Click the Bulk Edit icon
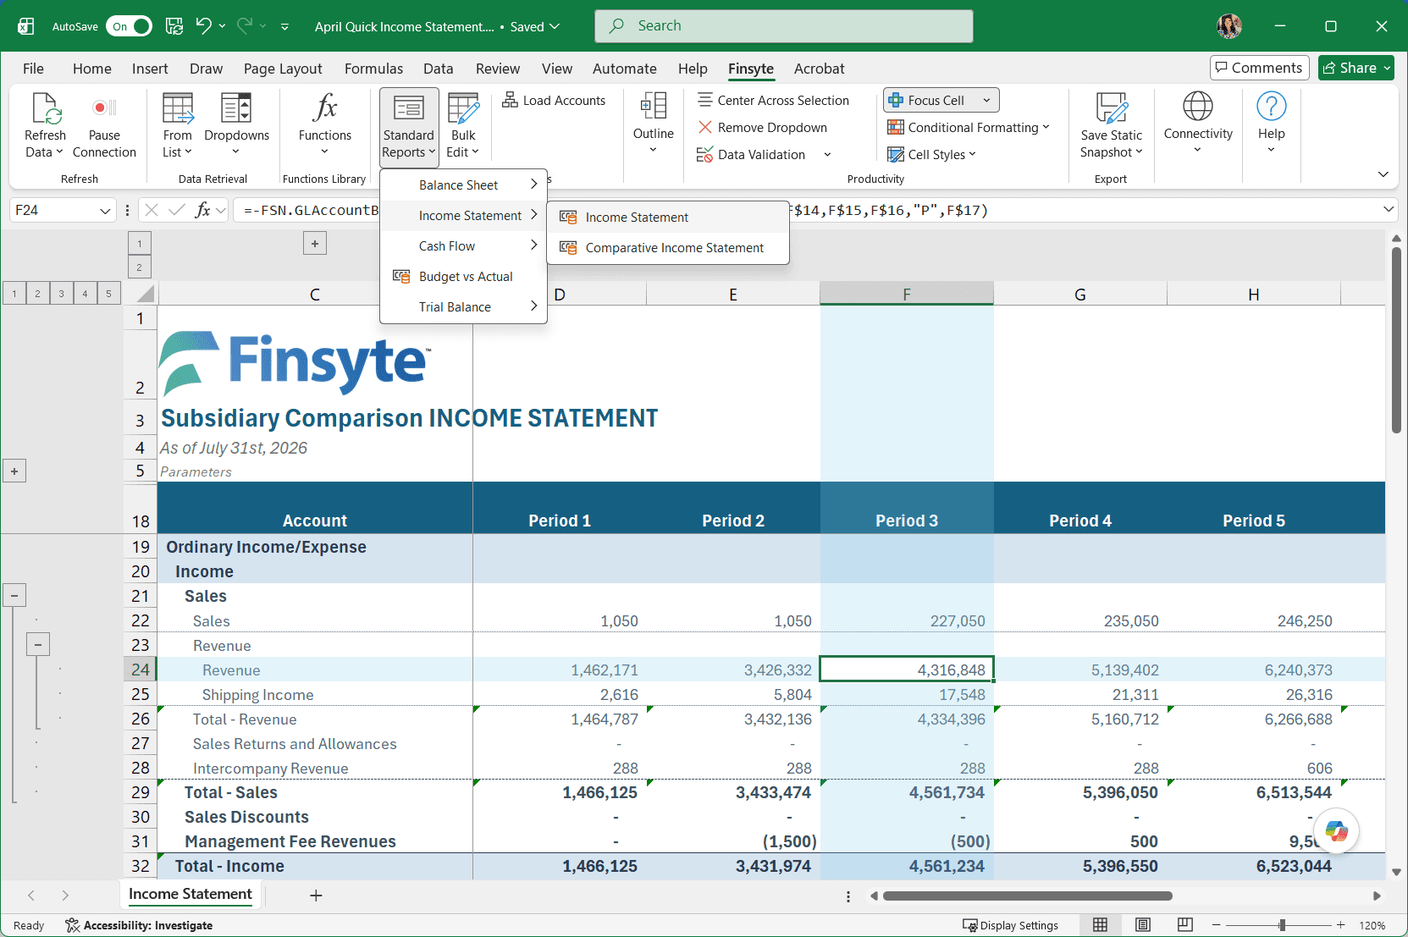Screen dimensions: 1408x937 463,108
